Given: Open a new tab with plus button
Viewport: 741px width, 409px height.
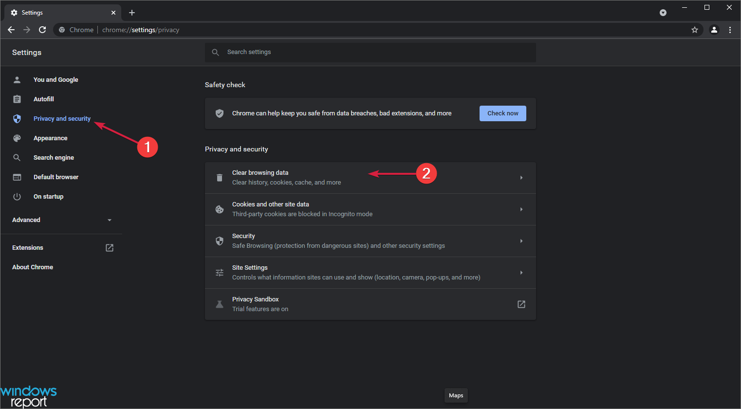Looking at the screenshot, I should tap(132, 13).
